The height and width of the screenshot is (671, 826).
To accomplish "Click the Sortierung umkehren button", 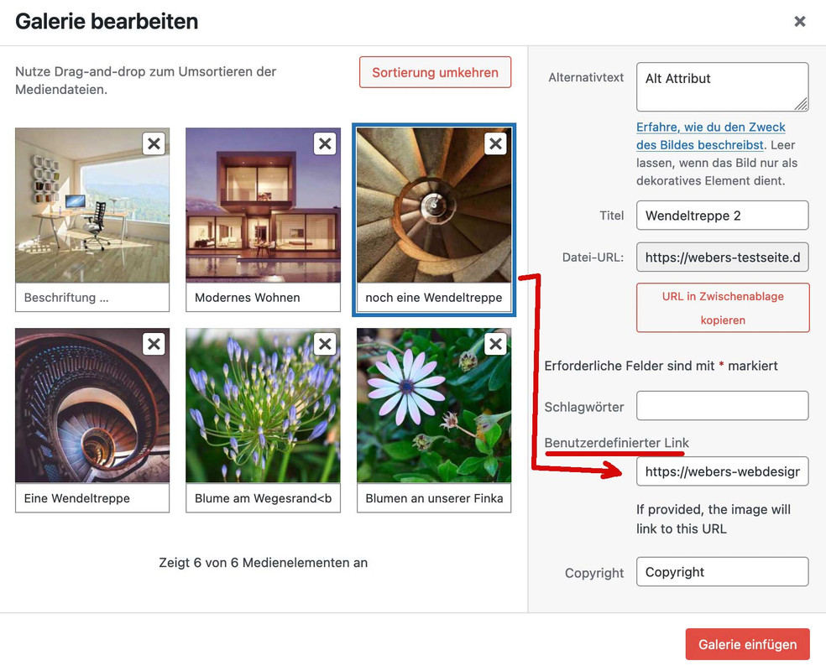I will point(435,72).
